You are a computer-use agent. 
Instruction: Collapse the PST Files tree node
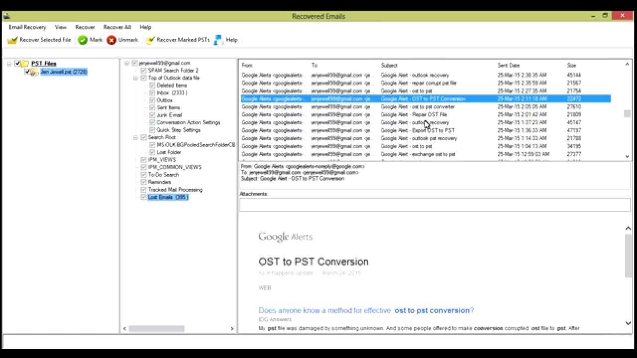click(9, 64)
